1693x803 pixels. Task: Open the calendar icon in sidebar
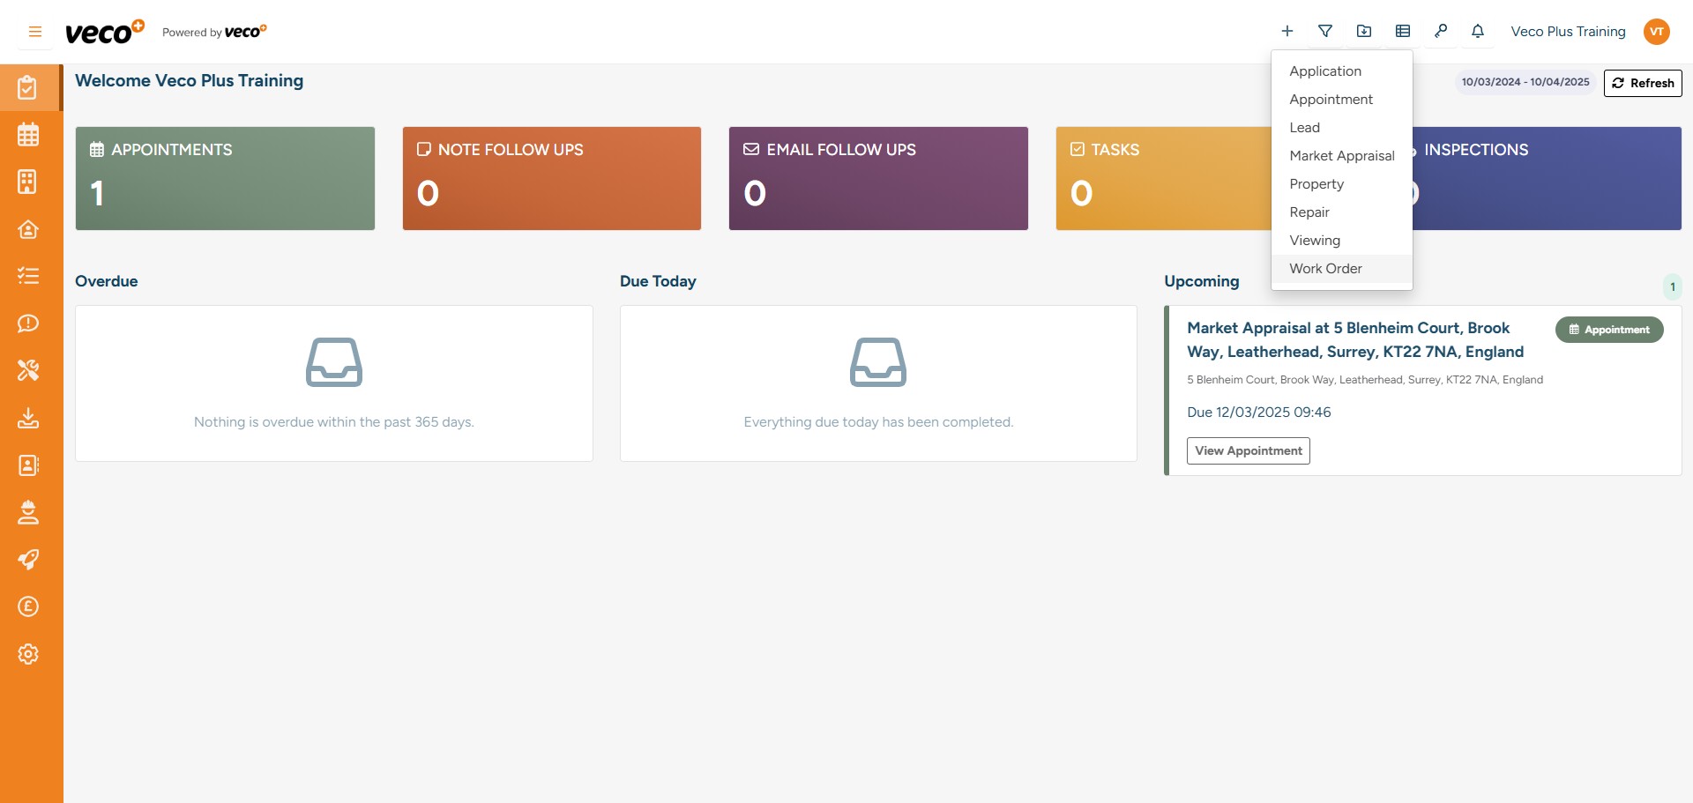point(28,135)
